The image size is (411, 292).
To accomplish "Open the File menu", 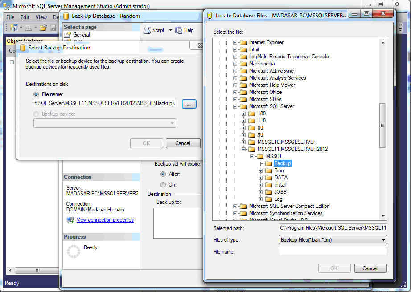I will (x=10, y=17).
